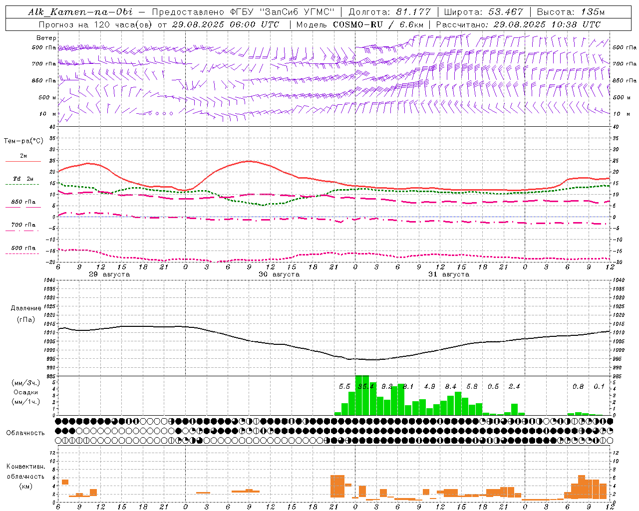Image resolution: width=639 pixels, height=511 pixels.
Task: Click the red 2м temperature legend line
Action: click(x=23, y=161)
